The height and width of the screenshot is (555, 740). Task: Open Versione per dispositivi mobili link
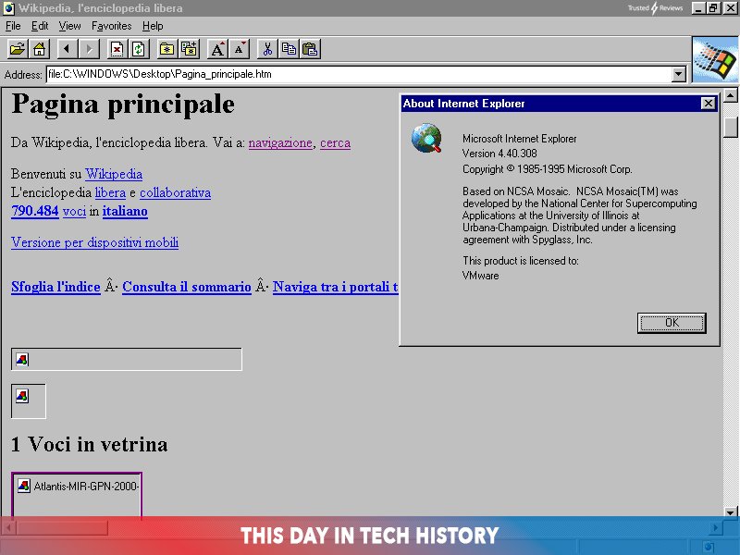pos(95,242)
